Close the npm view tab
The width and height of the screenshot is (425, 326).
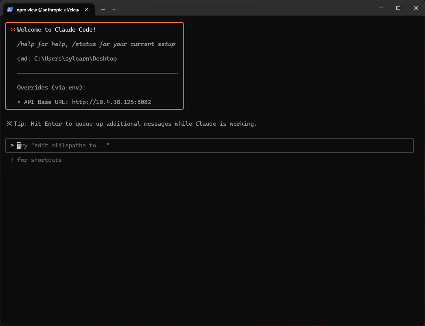tap(87, 10)
